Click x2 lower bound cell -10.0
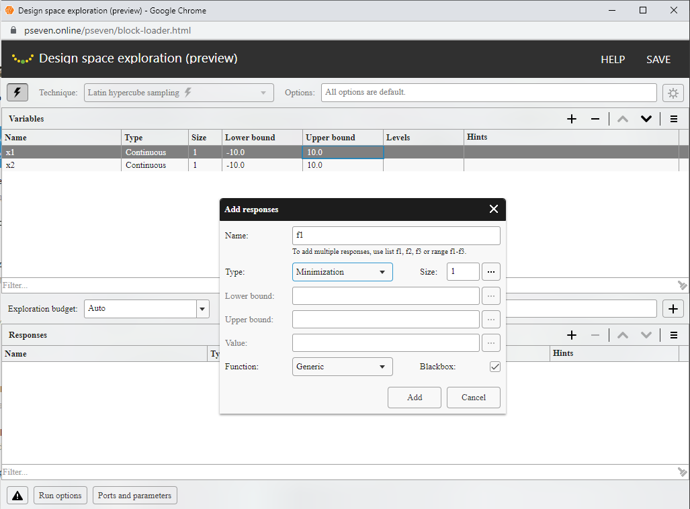 (x=262, y=165)
